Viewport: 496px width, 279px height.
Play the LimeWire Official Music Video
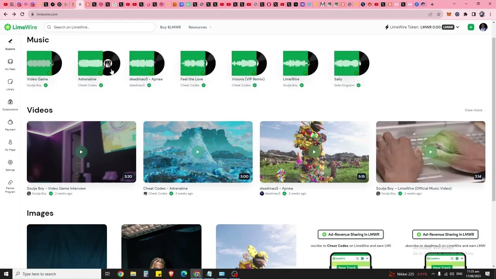point(431,152)
